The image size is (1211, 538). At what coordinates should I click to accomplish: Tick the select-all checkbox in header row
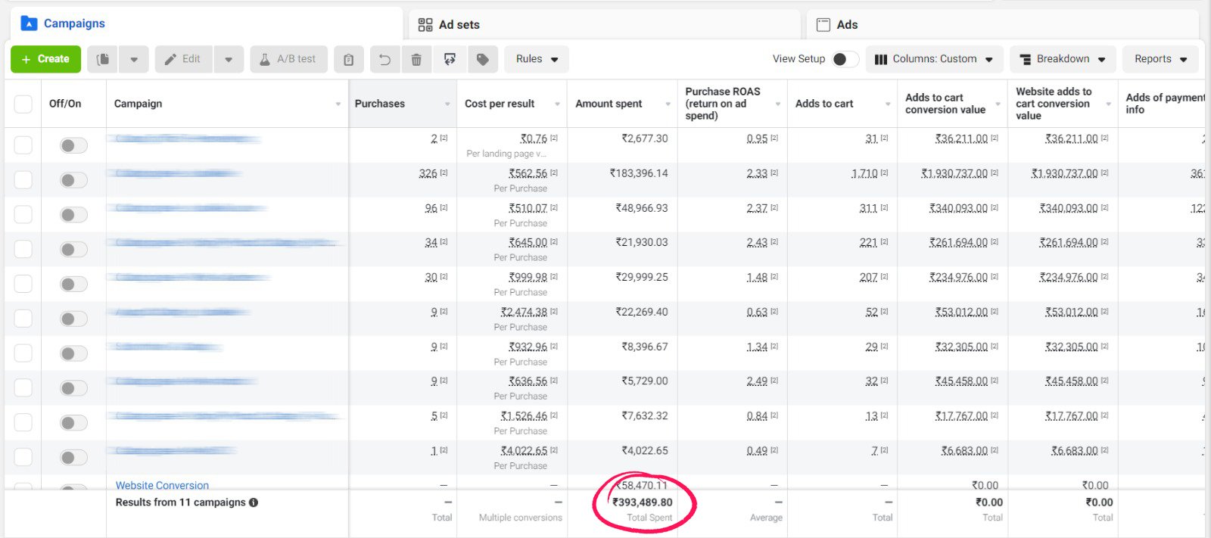point(23,104)
